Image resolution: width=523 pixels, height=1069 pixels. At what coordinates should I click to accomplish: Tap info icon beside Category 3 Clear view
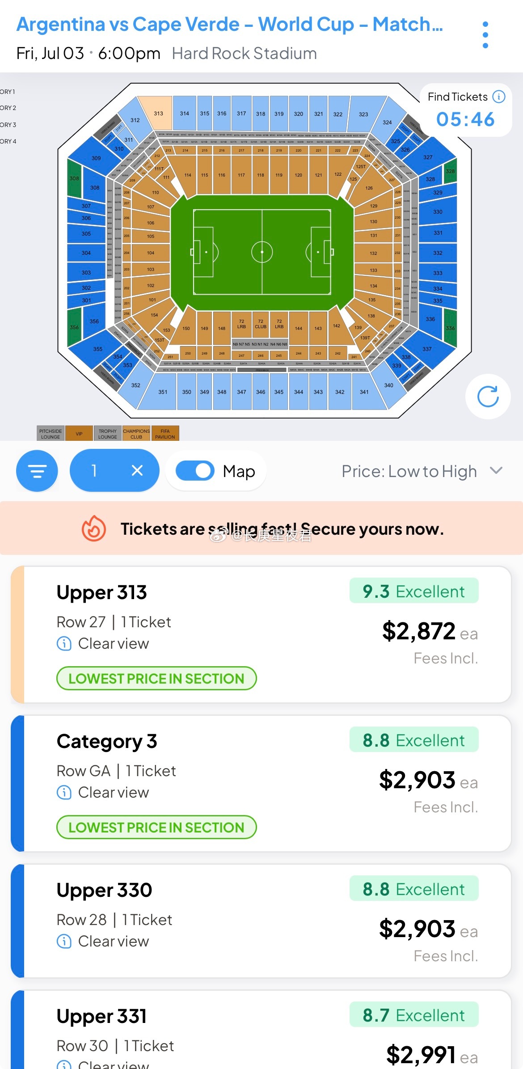pos(64,793)
